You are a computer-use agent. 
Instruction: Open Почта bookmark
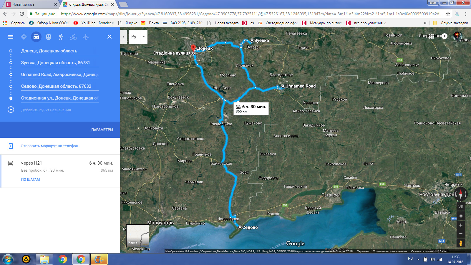150,23
